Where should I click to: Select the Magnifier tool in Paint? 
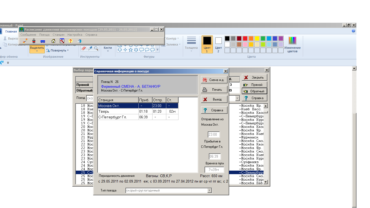(x=96, y=48)
